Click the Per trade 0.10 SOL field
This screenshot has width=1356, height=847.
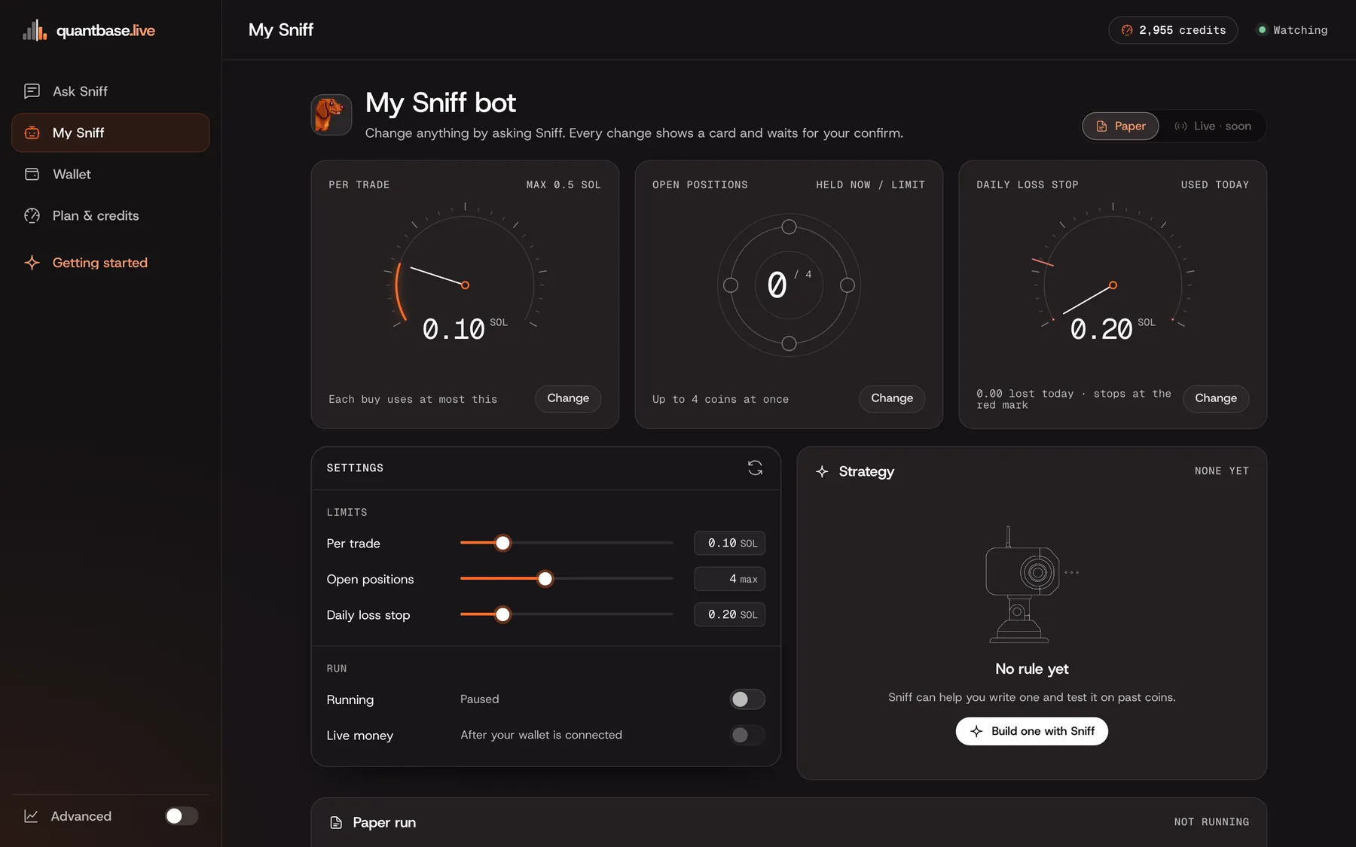point(729,543)
